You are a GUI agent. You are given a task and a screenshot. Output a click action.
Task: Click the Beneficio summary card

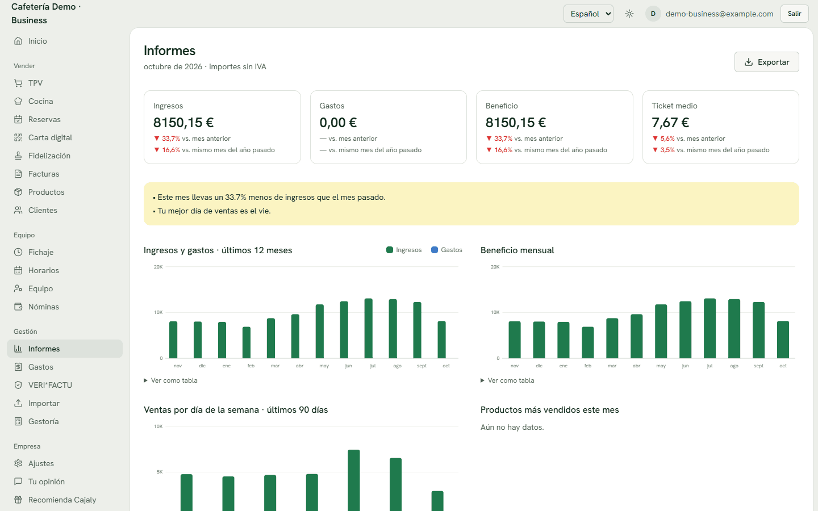[554, 127]
